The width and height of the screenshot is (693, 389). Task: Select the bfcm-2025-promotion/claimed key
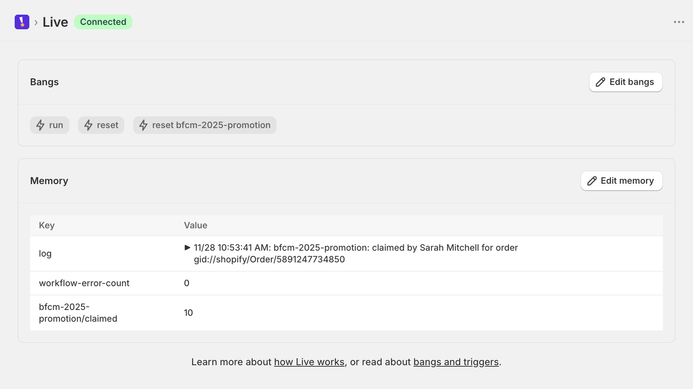[78, 313]
